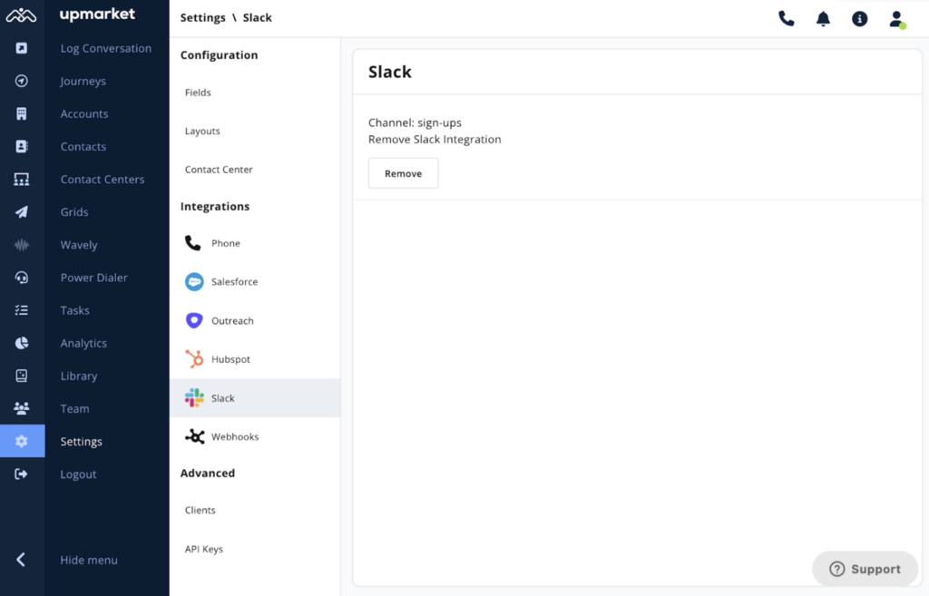Open Contact Center configuration settings
929x596 pixels.
(x=219, y=170)
